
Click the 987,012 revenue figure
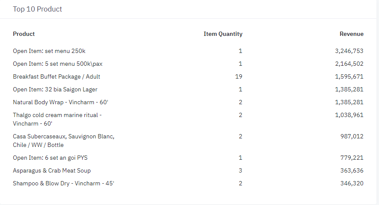[x=352, y=136]
